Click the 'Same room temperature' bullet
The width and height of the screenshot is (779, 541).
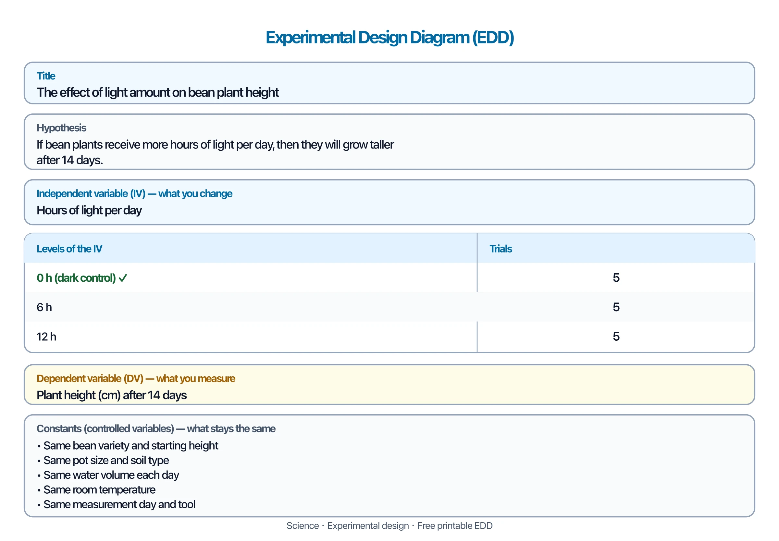(96, 489)
